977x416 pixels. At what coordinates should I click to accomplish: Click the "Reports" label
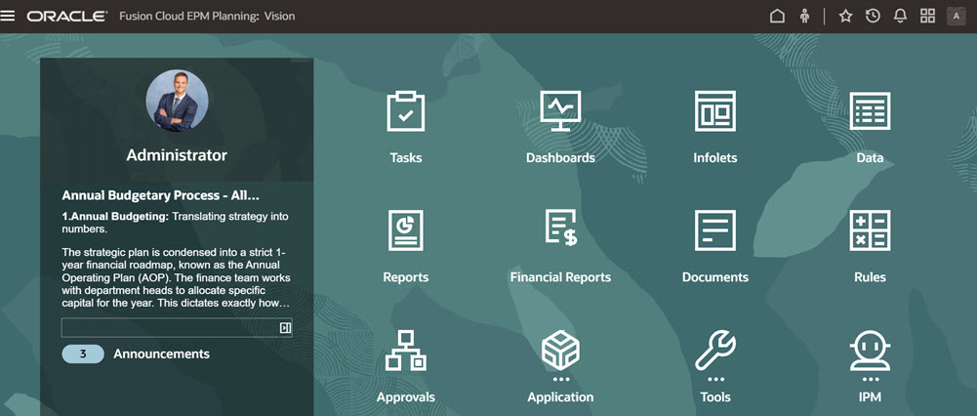point(406,277)
